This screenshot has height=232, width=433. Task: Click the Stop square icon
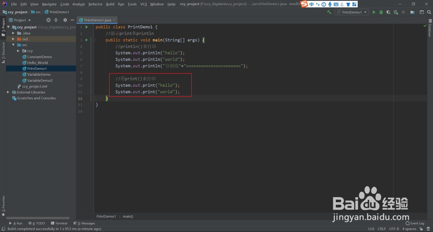(403, 12)
